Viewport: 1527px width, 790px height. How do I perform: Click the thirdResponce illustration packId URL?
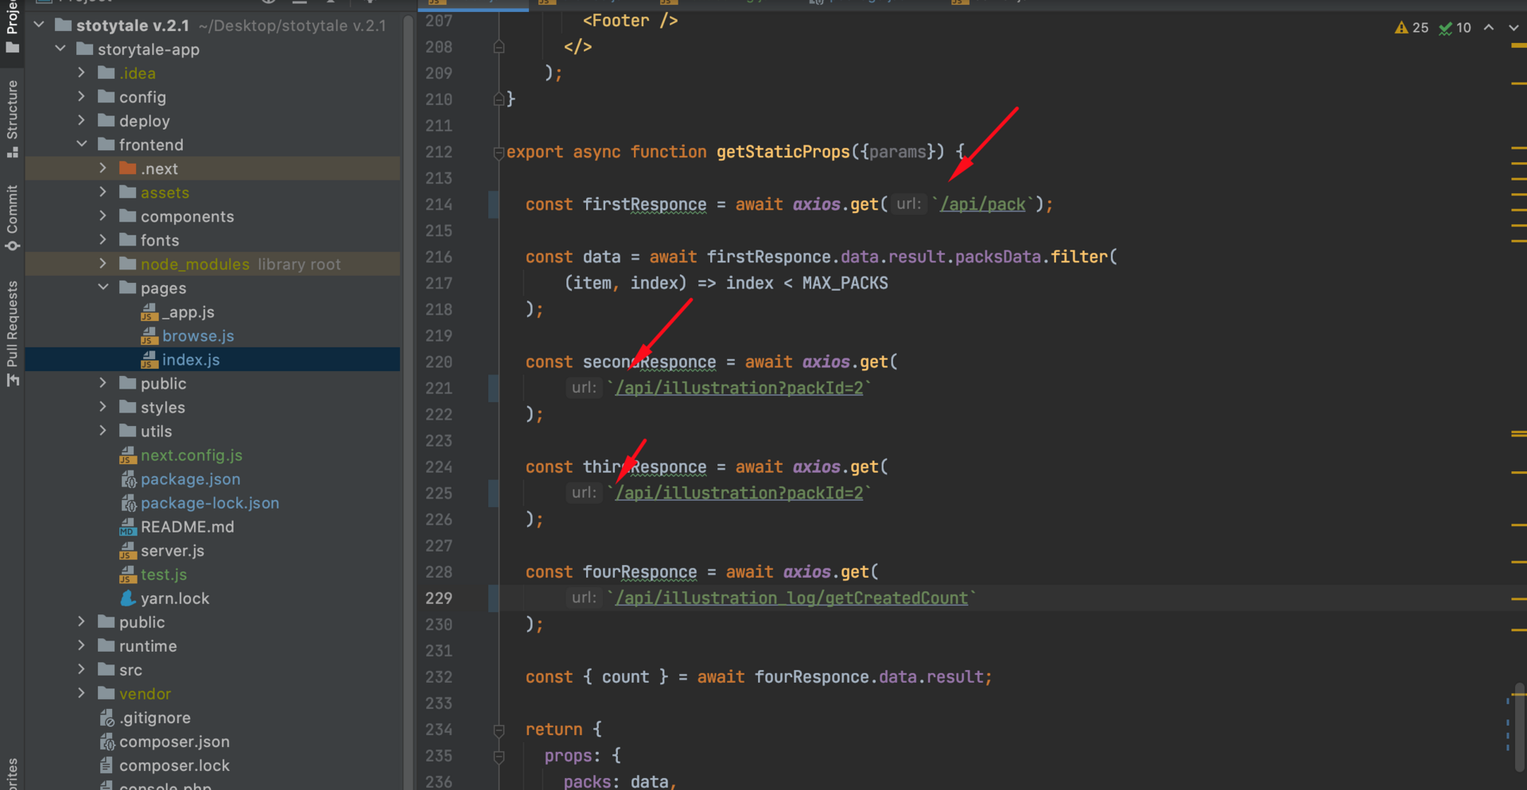pos(739,493)
